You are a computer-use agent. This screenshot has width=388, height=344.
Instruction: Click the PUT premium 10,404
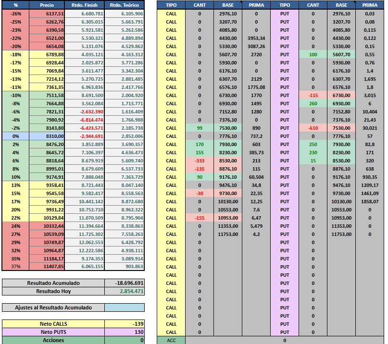pyautogui.click(x=370, y=112)
